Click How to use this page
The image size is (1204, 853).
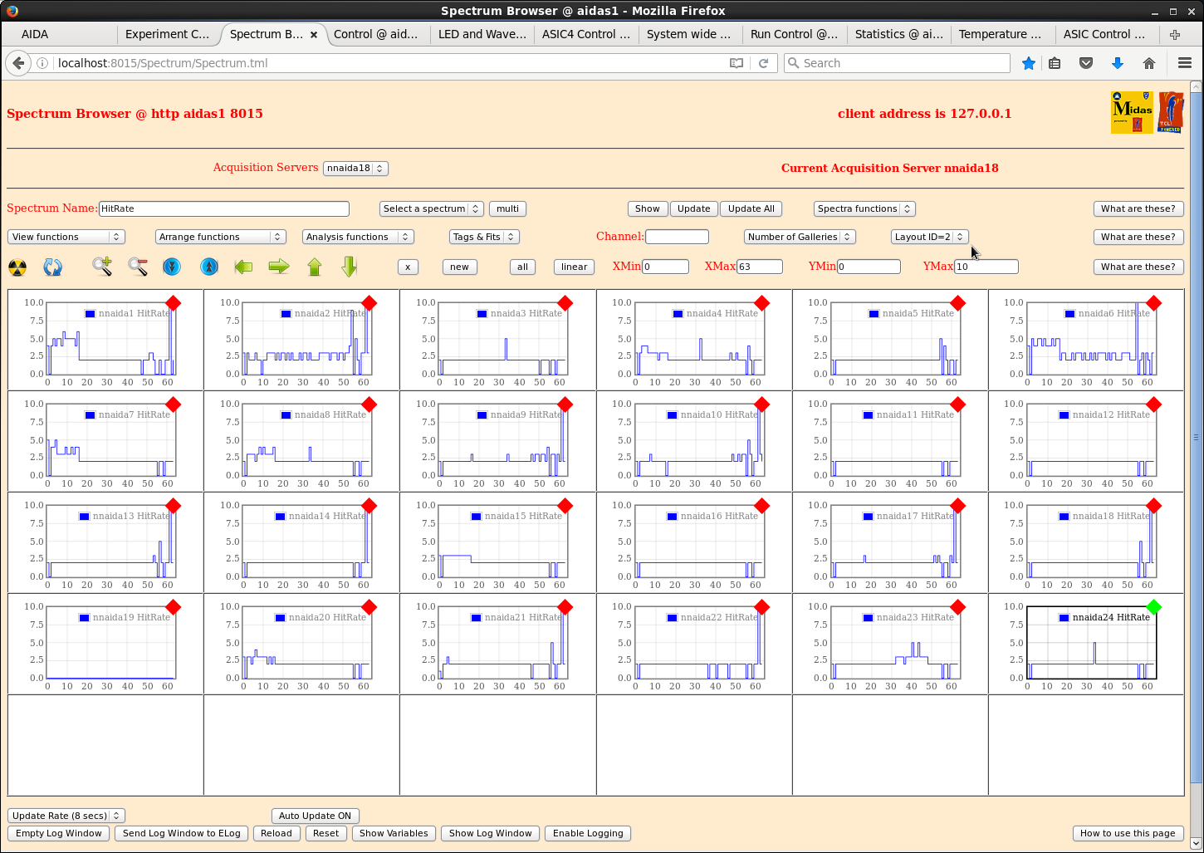pos(1128,833)
